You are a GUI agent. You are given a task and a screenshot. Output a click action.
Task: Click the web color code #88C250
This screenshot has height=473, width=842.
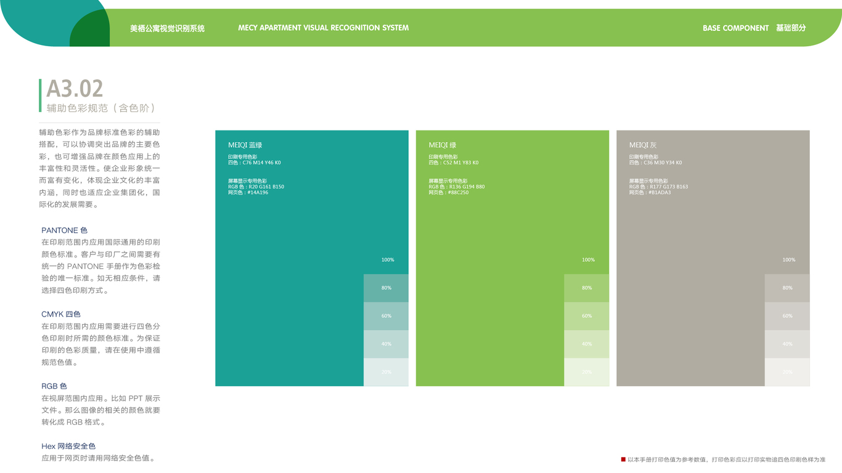point(458,193)
